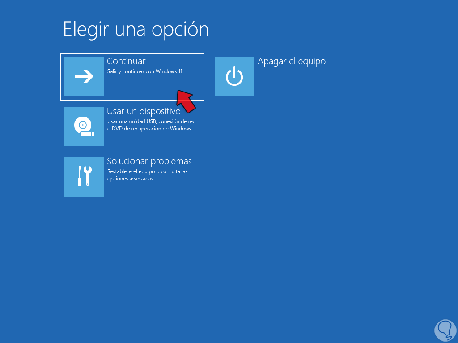Choose the Continuar heading text
Viewport: 458px width, 343px height.
(x=126, y=61)
